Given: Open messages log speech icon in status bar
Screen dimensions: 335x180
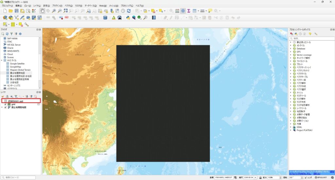Looking at the screenshot, I should click(332, 178).
